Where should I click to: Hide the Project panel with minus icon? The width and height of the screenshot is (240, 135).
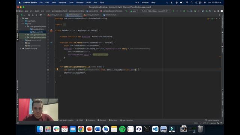(44, 15)
